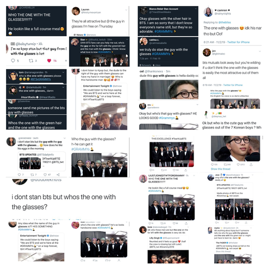Image resolution: width=267 pixels, height=267 pixels.
Task: Reply to the babyturnip tweet
Action: [x=13, y=61]
